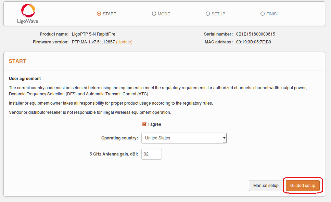Click the serial number value

click(255, 34)
